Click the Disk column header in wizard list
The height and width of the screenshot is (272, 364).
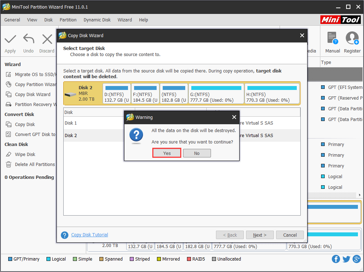[99, 112]
